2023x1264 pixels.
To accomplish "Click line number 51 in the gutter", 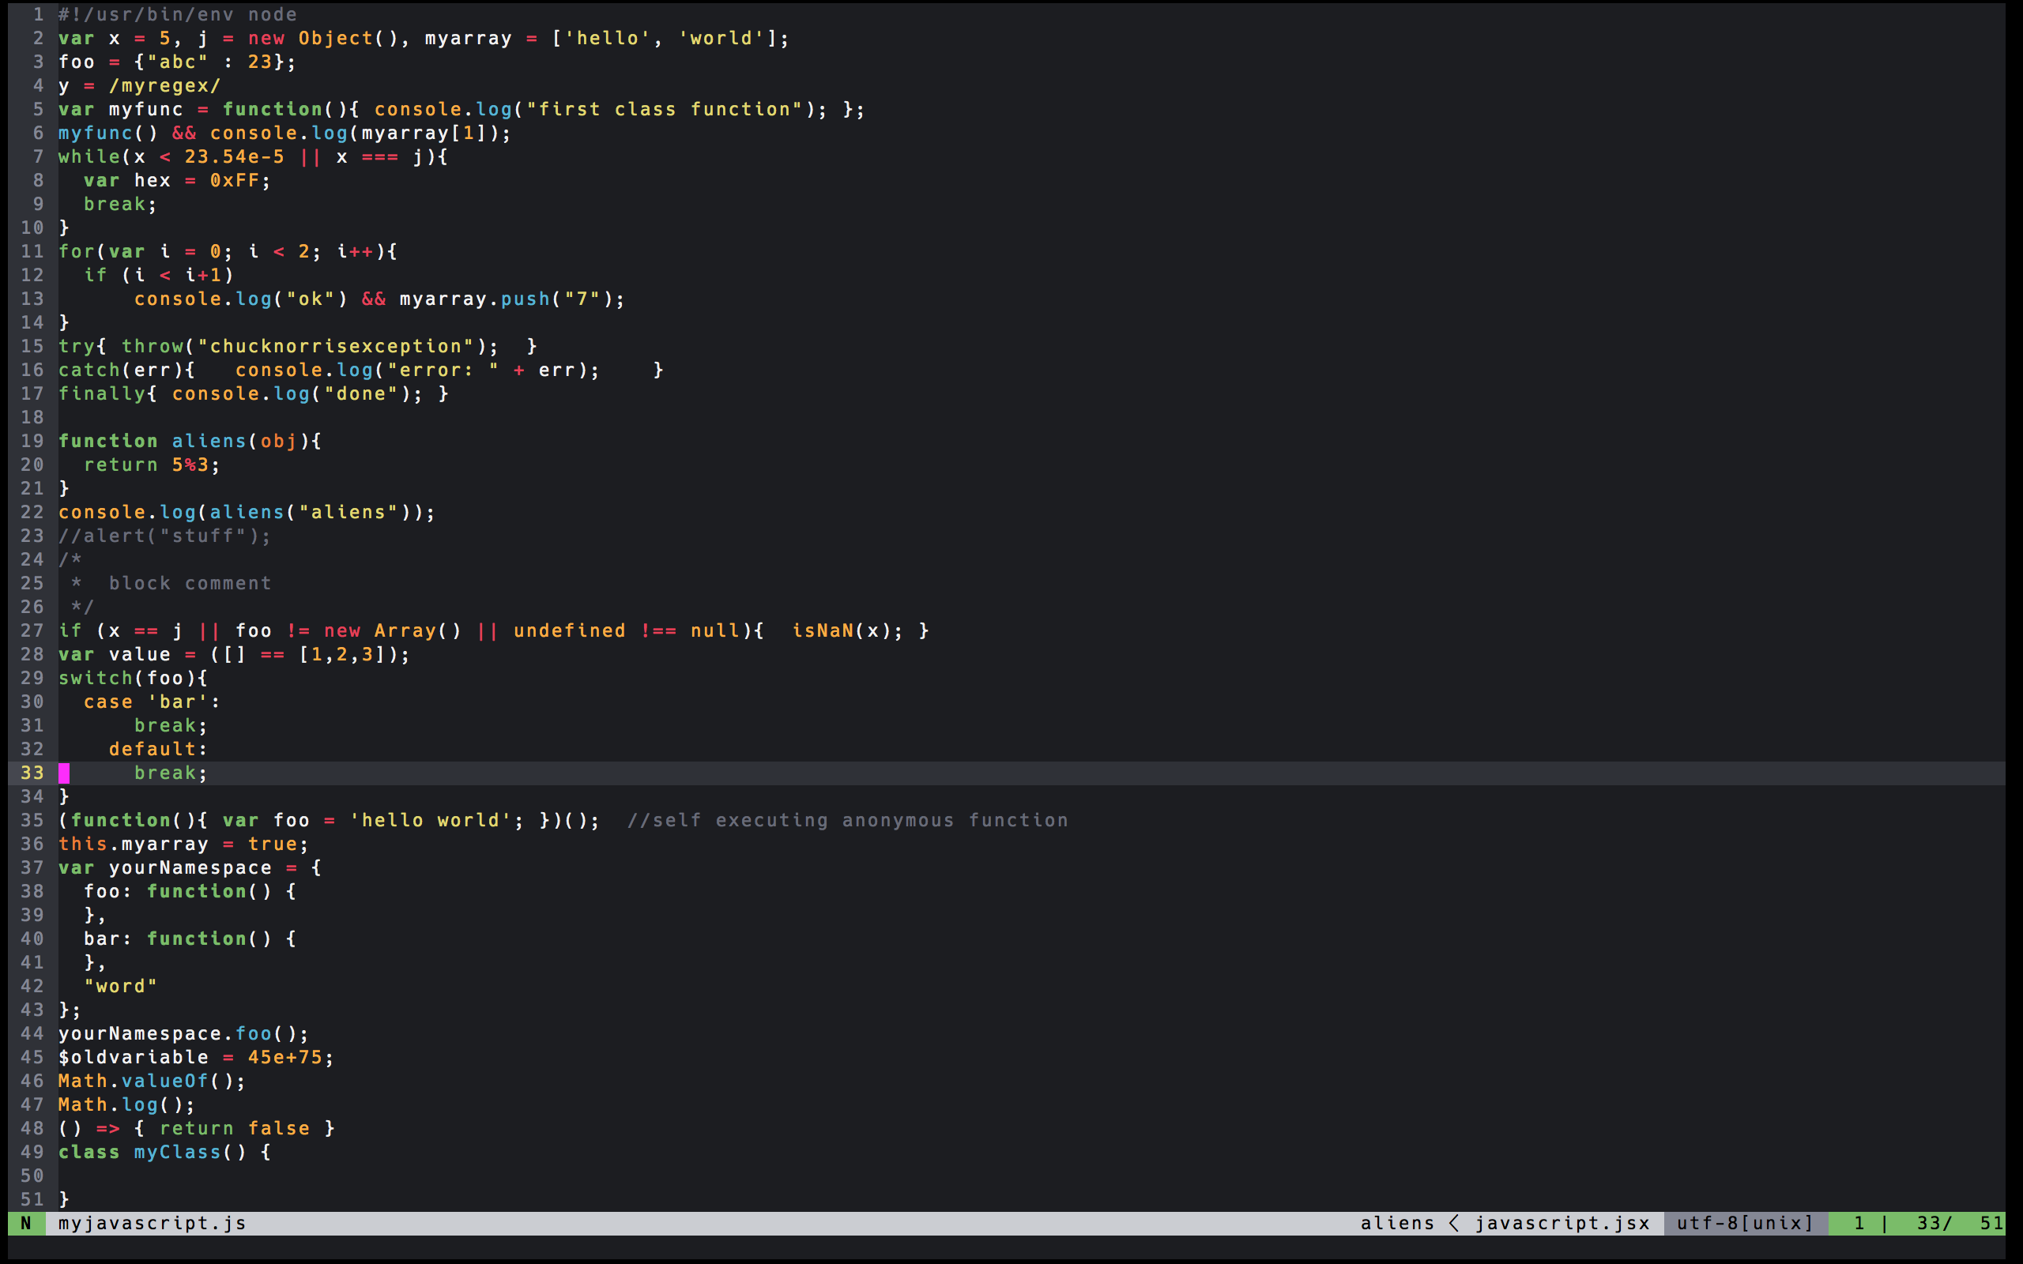I will pyautogui.click(x=33, y=1200).
